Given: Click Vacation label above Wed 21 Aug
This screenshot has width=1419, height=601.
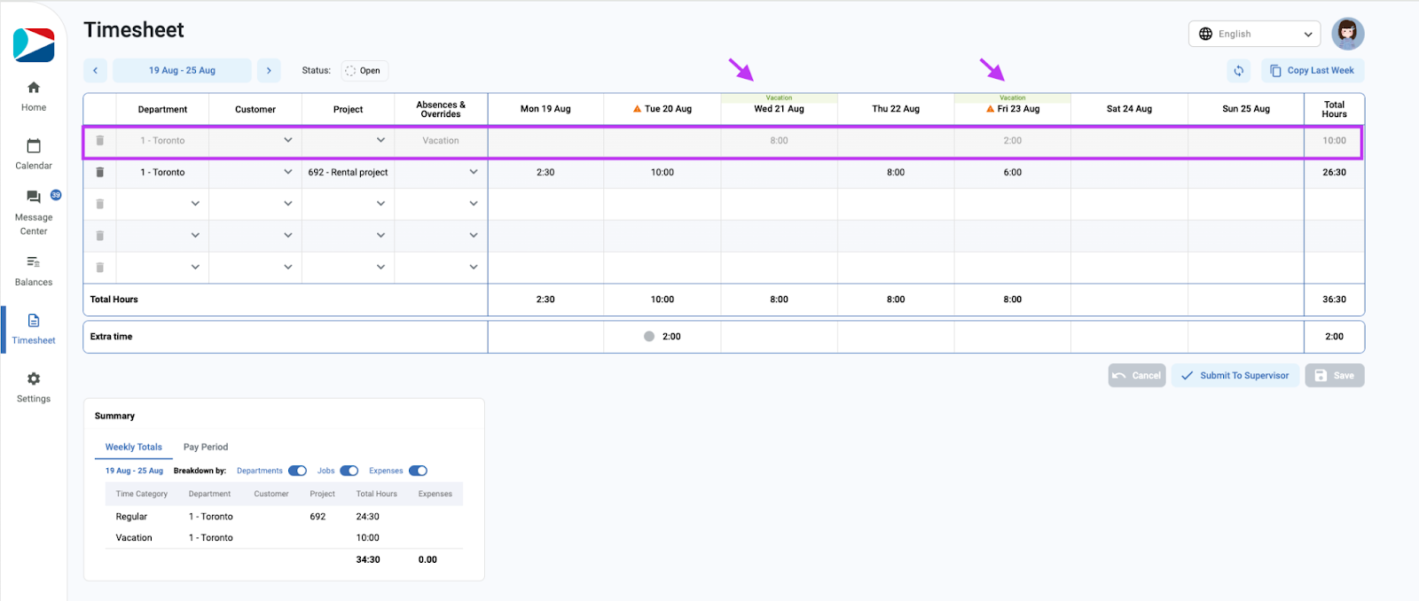Looking at the screenshot, I should coord(779,98).
